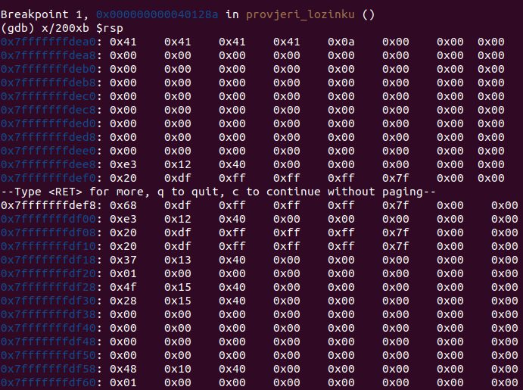Click the 0x10 byte in 0x7fffffffdf58 row
The width and height of the screenshot is (523, 390).
(x=177, y=369)
